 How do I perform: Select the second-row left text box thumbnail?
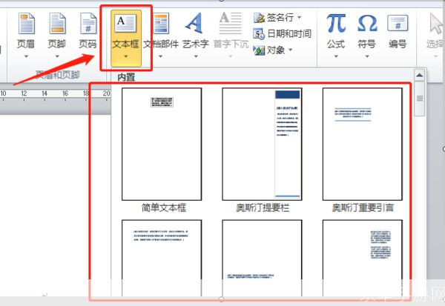[162, 258]
